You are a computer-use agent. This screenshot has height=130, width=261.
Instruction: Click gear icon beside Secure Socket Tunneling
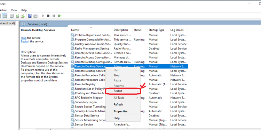(x=72, y=107)
